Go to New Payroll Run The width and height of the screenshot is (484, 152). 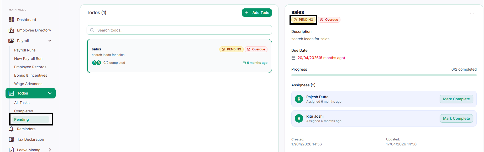pos(28,59)
